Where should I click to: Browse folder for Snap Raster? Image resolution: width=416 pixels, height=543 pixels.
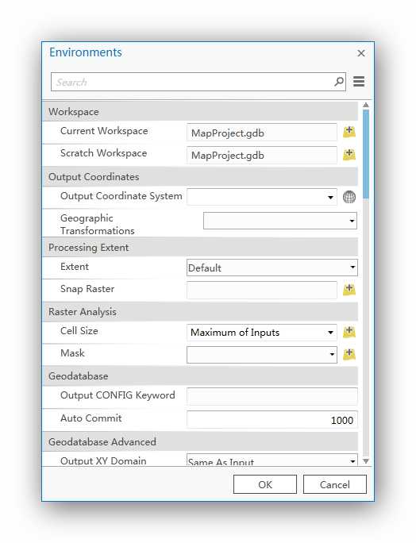(349, 290)
